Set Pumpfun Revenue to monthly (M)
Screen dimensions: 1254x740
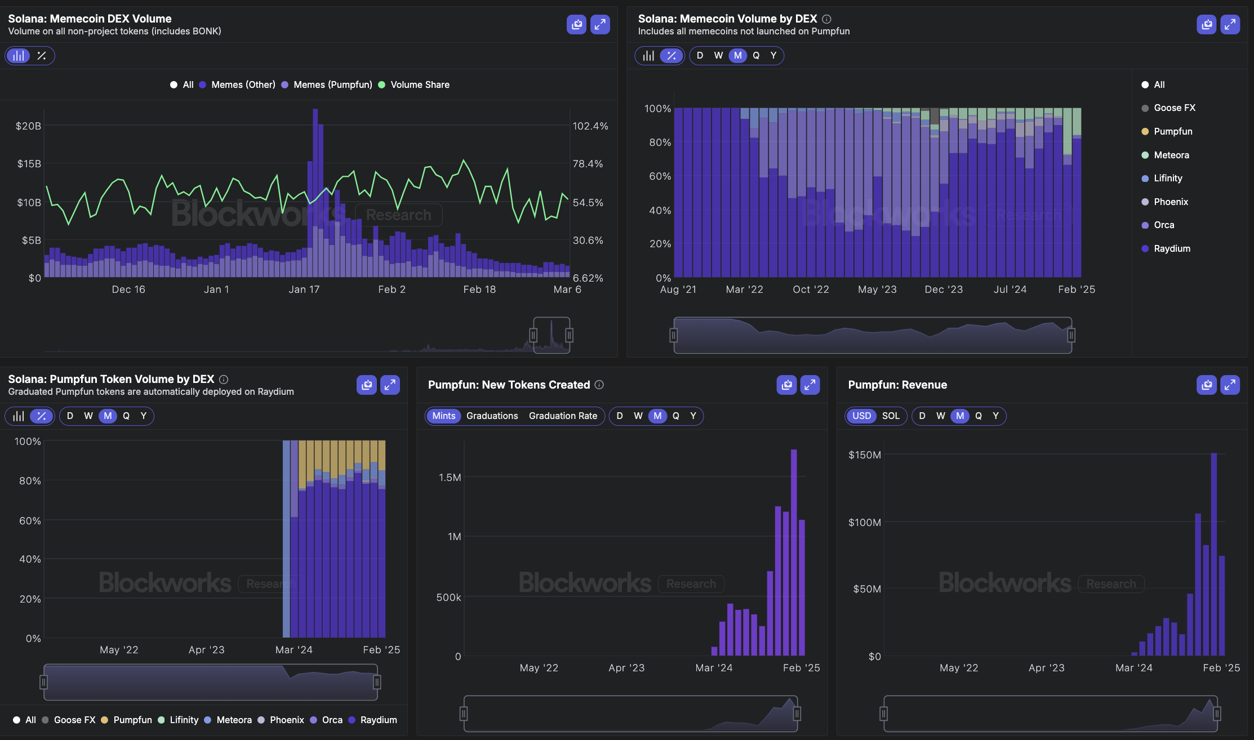[960, 416]
